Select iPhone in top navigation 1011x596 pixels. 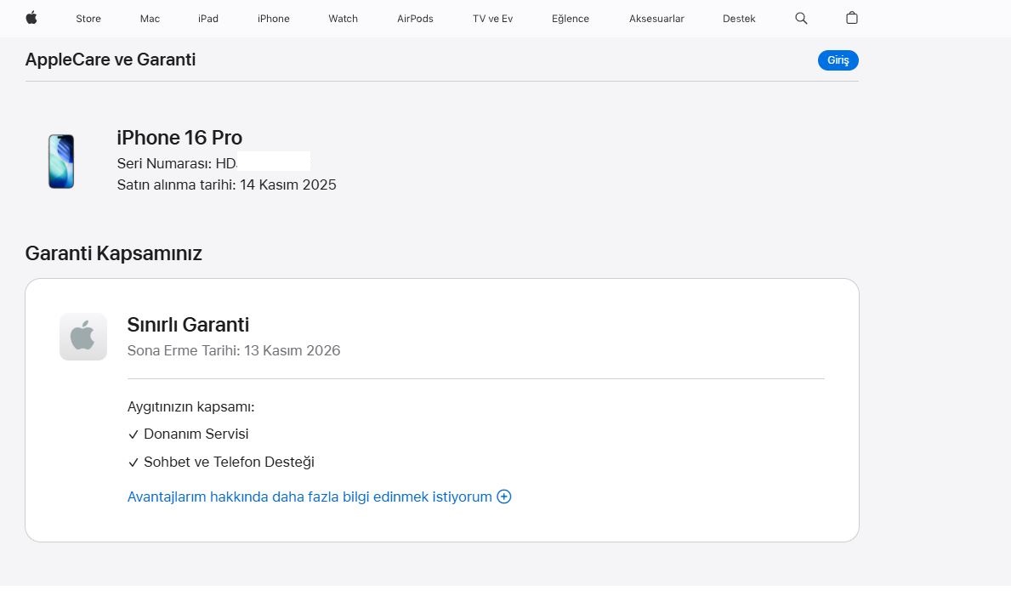(274, 19)
